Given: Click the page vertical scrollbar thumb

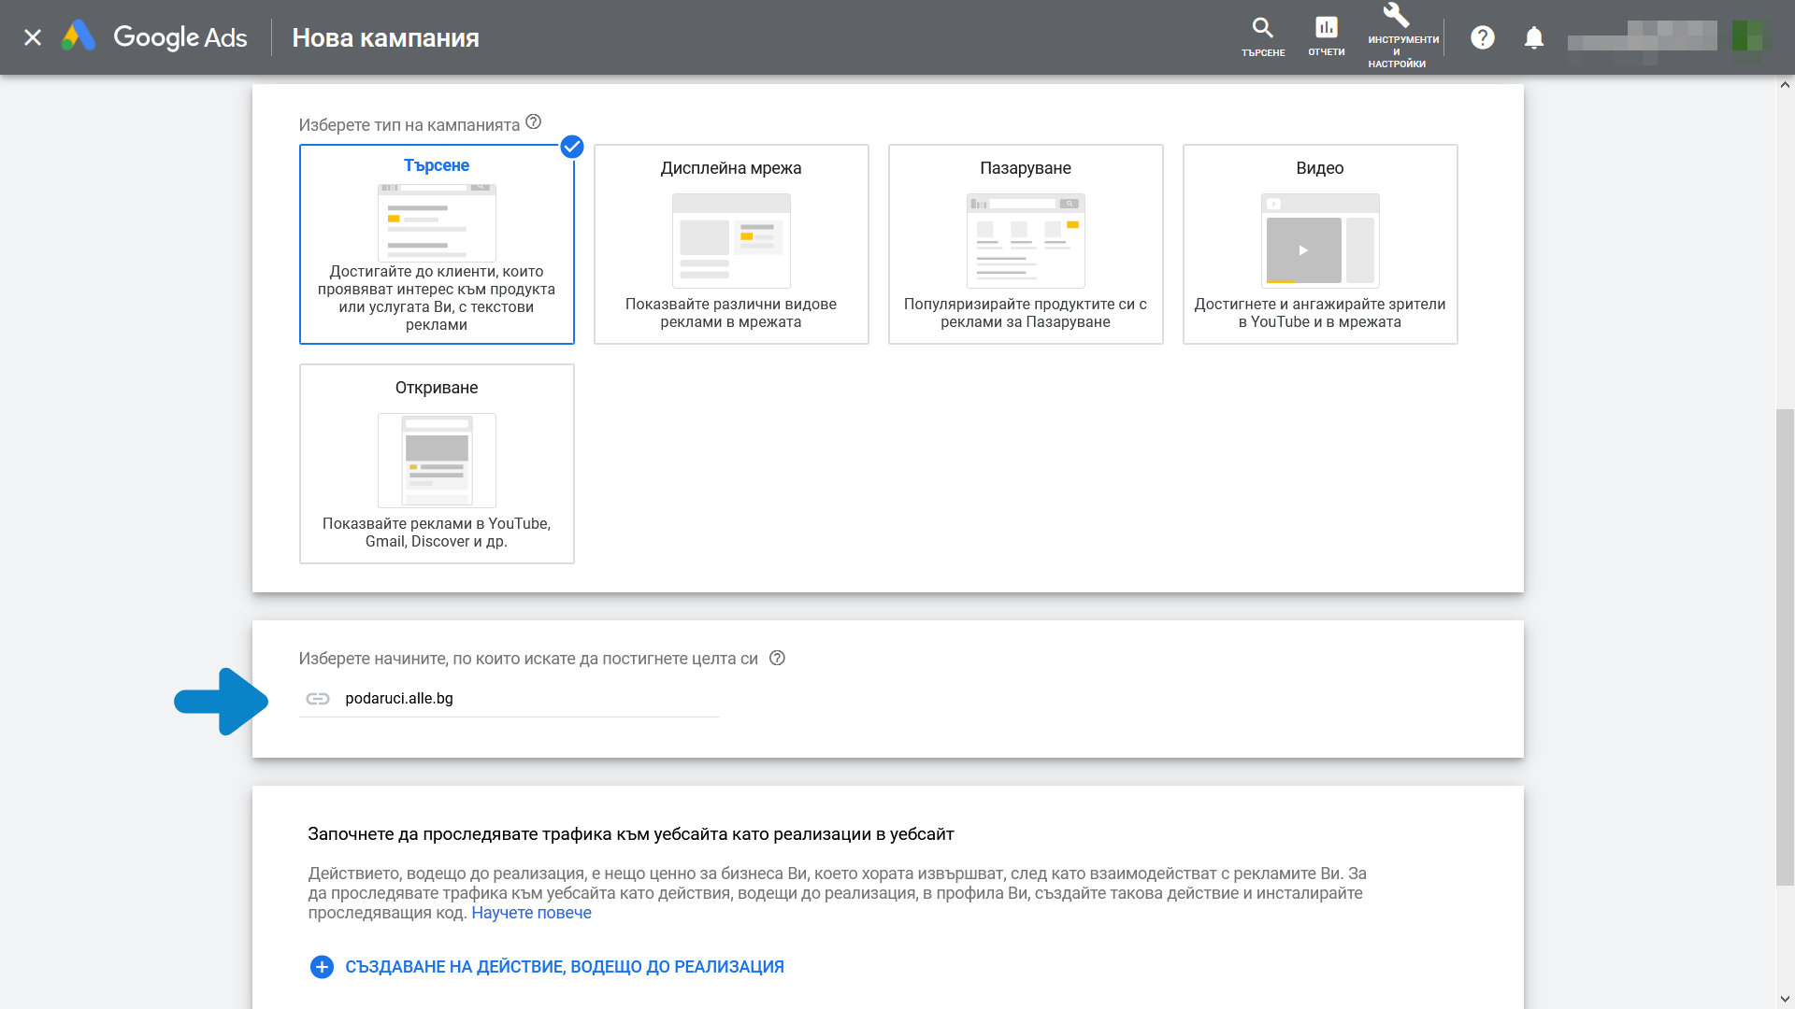Looking at the screenshot, I should click(x=1785, y=647).
